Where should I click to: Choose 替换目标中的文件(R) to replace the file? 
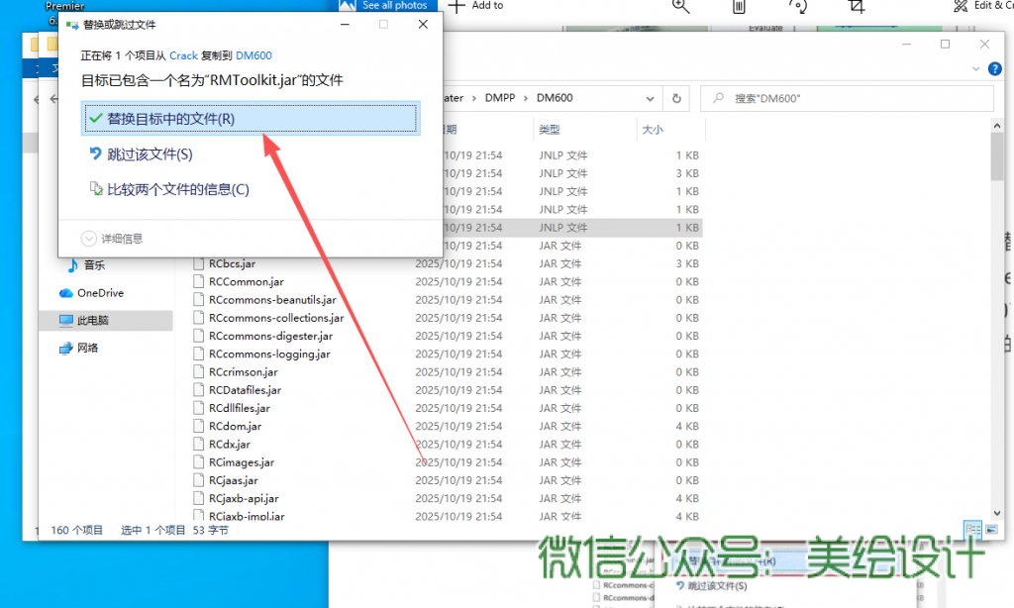point(170,119)
